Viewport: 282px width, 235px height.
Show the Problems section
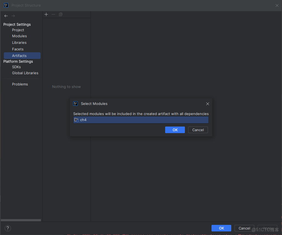(20, 84)
